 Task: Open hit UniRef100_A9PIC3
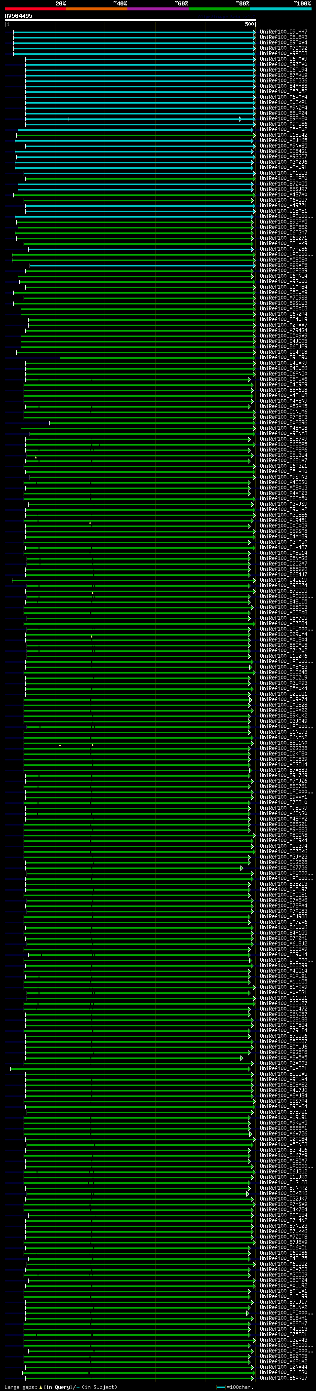283,53
